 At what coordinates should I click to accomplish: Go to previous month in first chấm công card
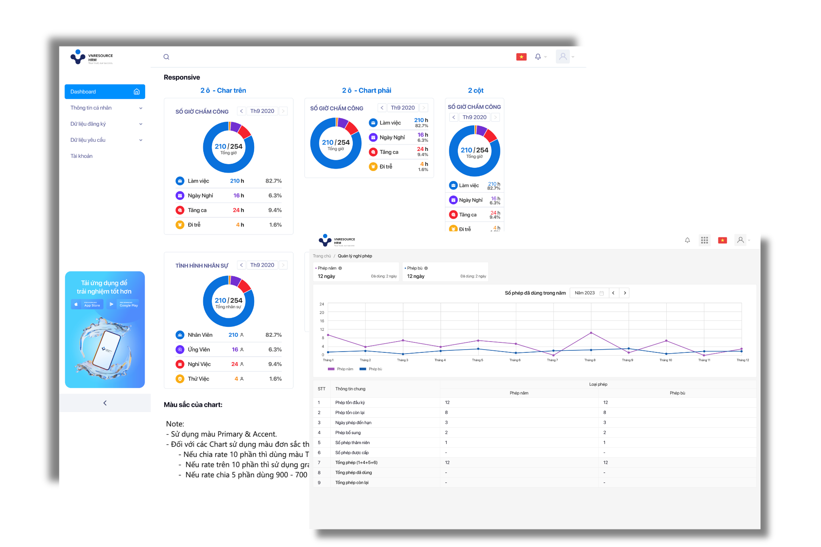click(x=241, y=111)
